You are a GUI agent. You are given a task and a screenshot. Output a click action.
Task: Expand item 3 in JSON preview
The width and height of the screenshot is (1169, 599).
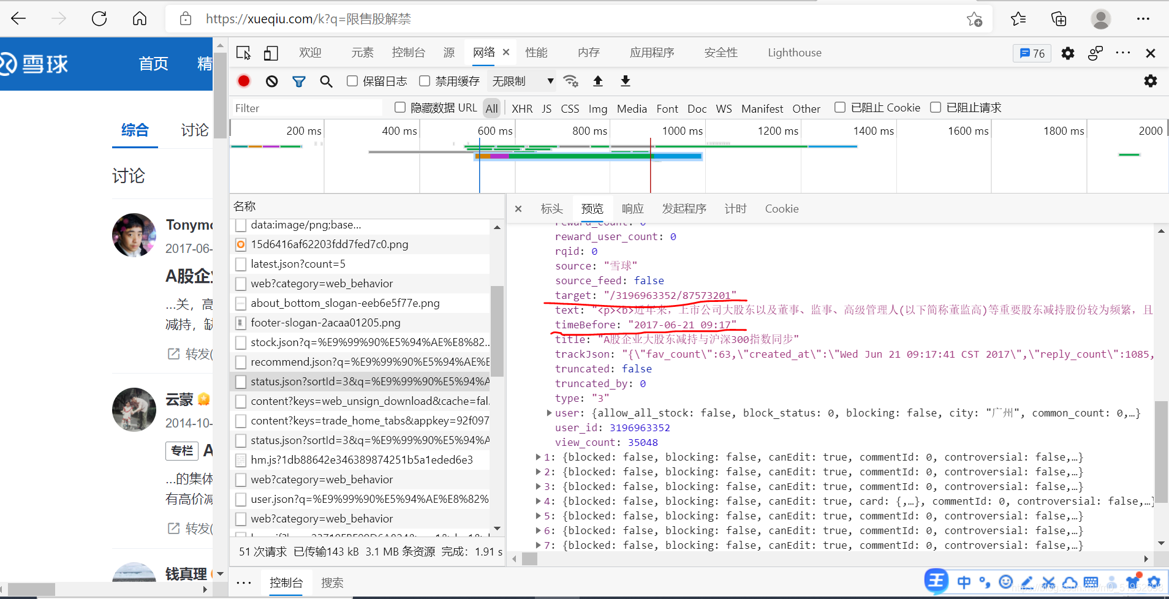(x=538, y=486)
